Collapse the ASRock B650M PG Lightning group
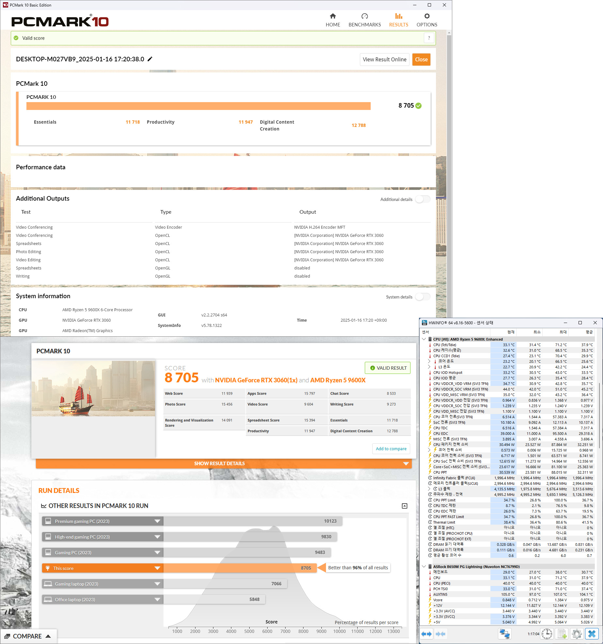The height and width of the screenshot is (644, 603). 424,567
